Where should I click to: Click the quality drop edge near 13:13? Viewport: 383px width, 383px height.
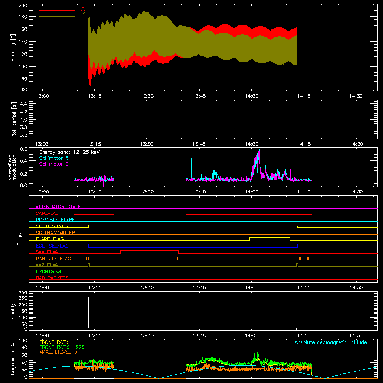tap(89, 313)
